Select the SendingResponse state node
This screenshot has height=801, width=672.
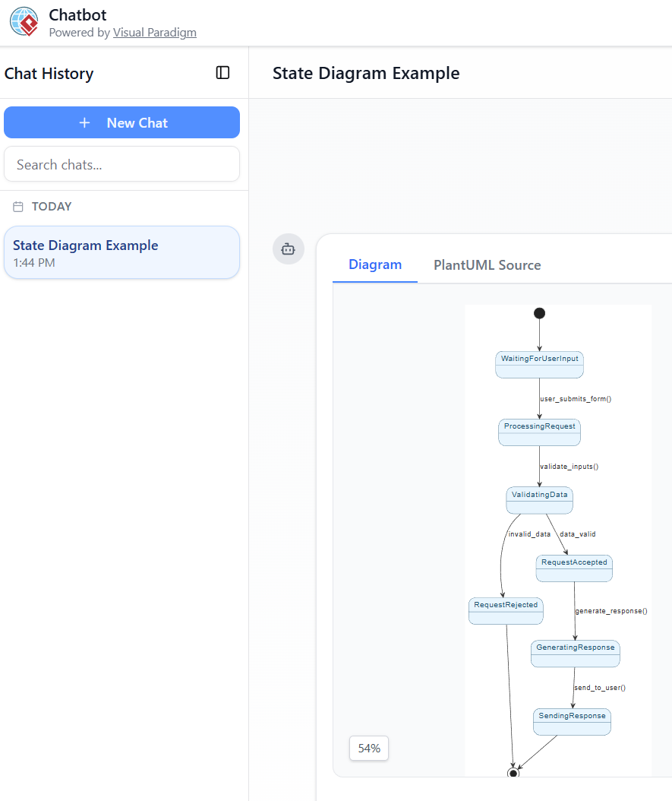pyautogui.click(x=572, y=721)
